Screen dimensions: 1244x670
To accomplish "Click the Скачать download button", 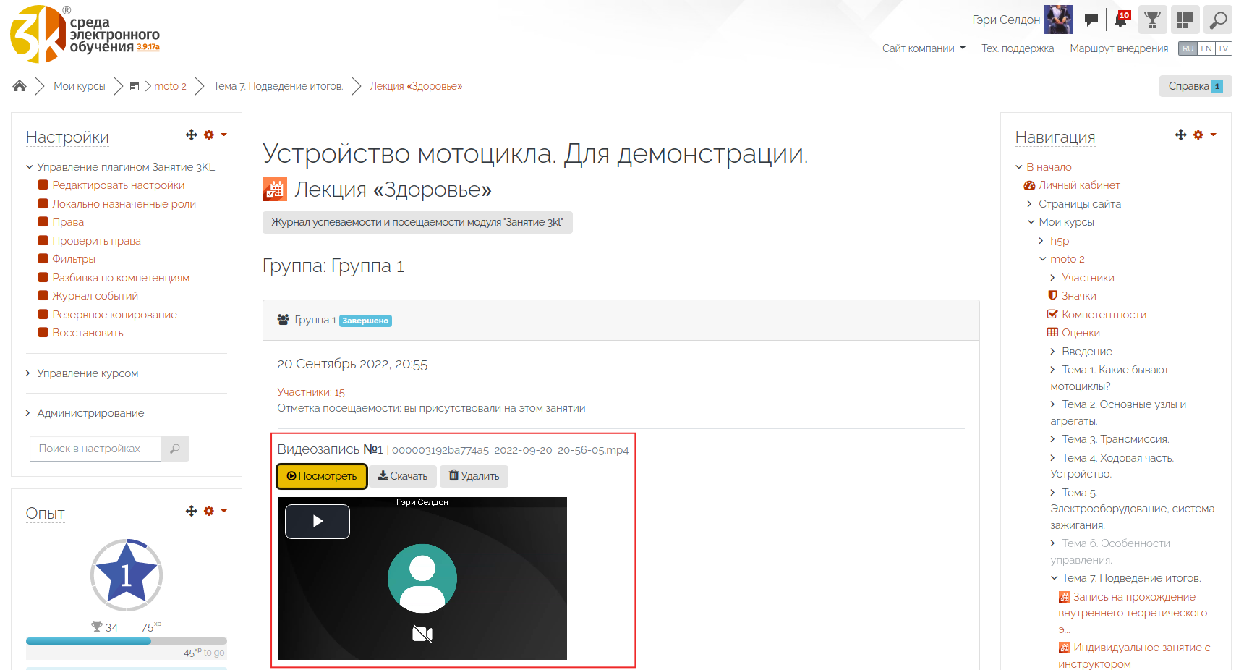I will pyautogui.click(x=403, y=476).
